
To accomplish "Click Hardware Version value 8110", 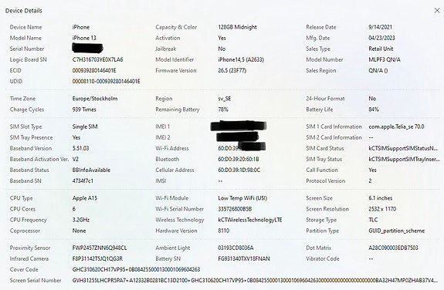I will pos(224,231).
